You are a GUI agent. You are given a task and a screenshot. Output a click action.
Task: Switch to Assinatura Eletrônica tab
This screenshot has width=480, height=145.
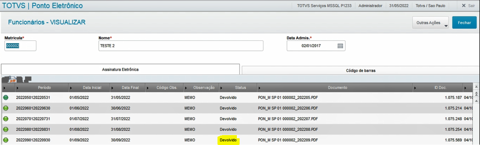(x=120, y=69)
